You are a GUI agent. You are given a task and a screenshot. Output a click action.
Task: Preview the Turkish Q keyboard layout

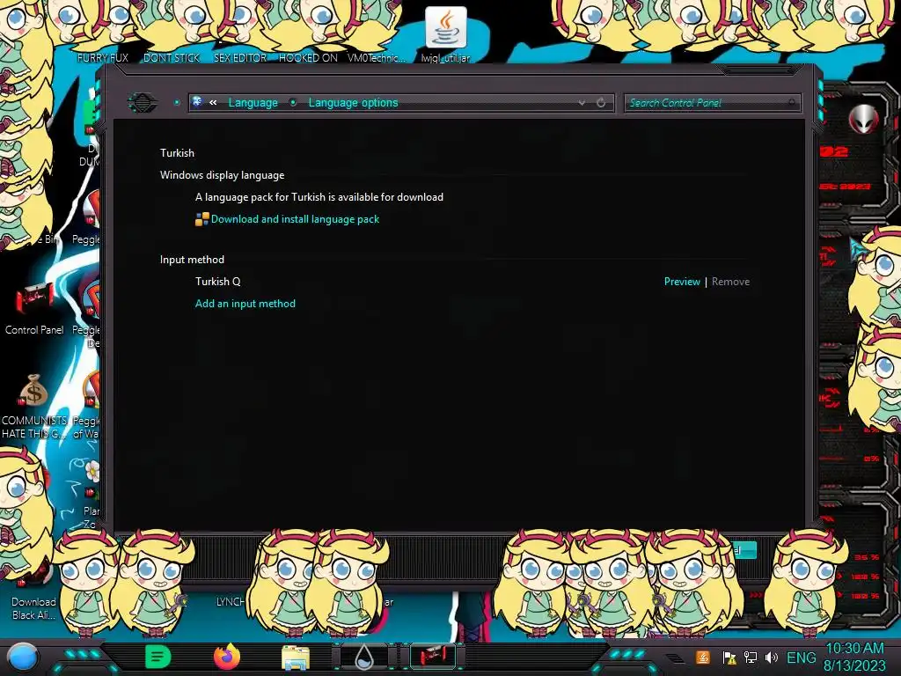[x=682, y=282]
